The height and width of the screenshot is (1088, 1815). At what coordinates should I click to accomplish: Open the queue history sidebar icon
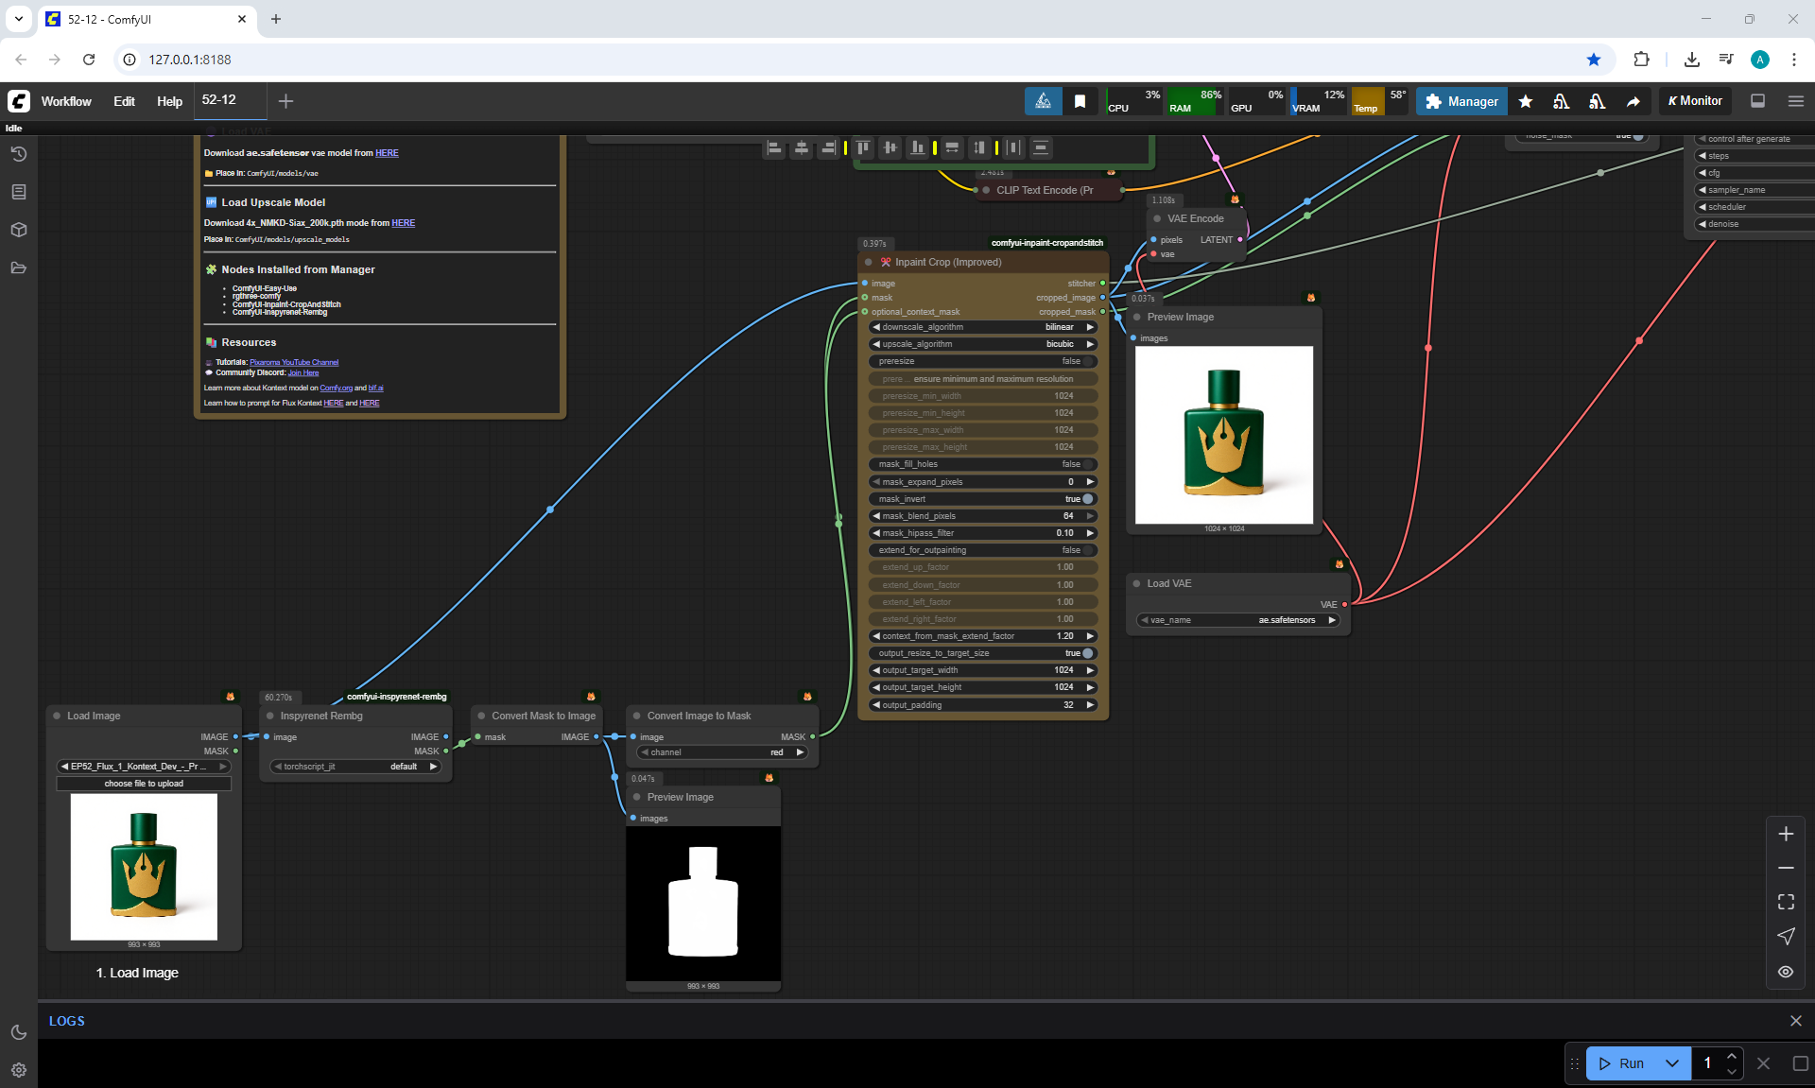click(18, 154)
